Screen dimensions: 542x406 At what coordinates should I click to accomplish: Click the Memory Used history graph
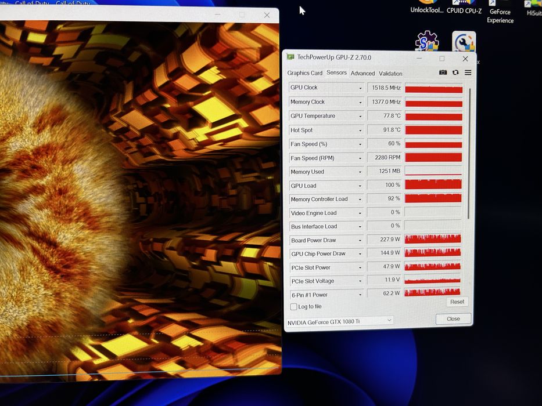coord(433,171)
